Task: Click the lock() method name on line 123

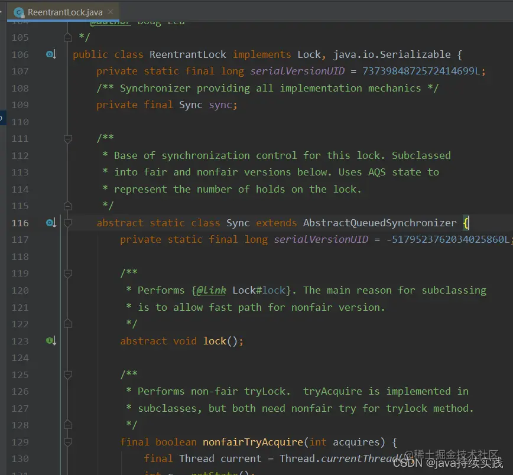Action: click(x=215, y=341)
